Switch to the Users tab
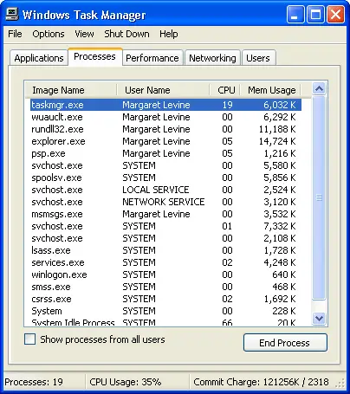This screenshot has height=394, width=350. (x=258, y=58)
